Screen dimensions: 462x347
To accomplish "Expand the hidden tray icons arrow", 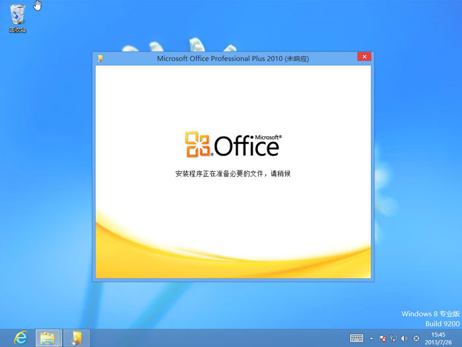I will (371, 338).
